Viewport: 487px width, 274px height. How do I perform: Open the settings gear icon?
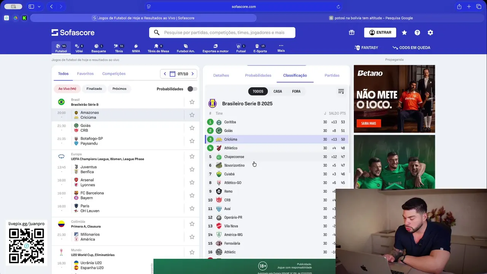(430, 33)
